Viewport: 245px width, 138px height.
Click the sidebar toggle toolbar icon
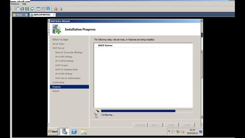click(18, 9)
